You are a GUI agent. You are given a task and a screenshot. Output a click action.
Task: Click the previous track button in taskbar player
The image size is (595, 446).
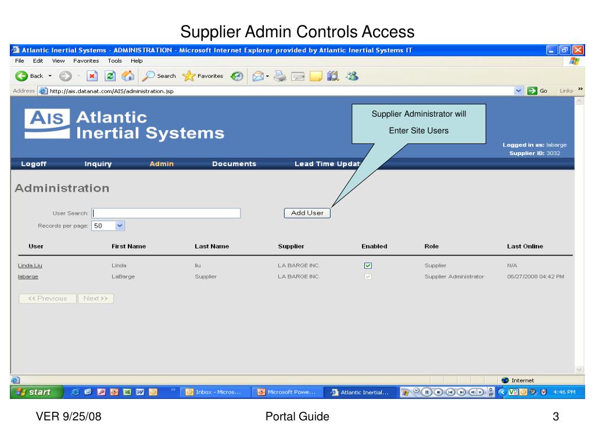click(450, 392)
